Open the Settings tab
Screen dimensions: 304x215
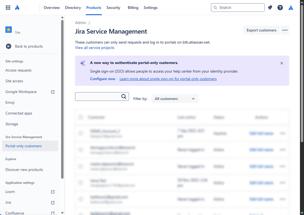point(150,8)
